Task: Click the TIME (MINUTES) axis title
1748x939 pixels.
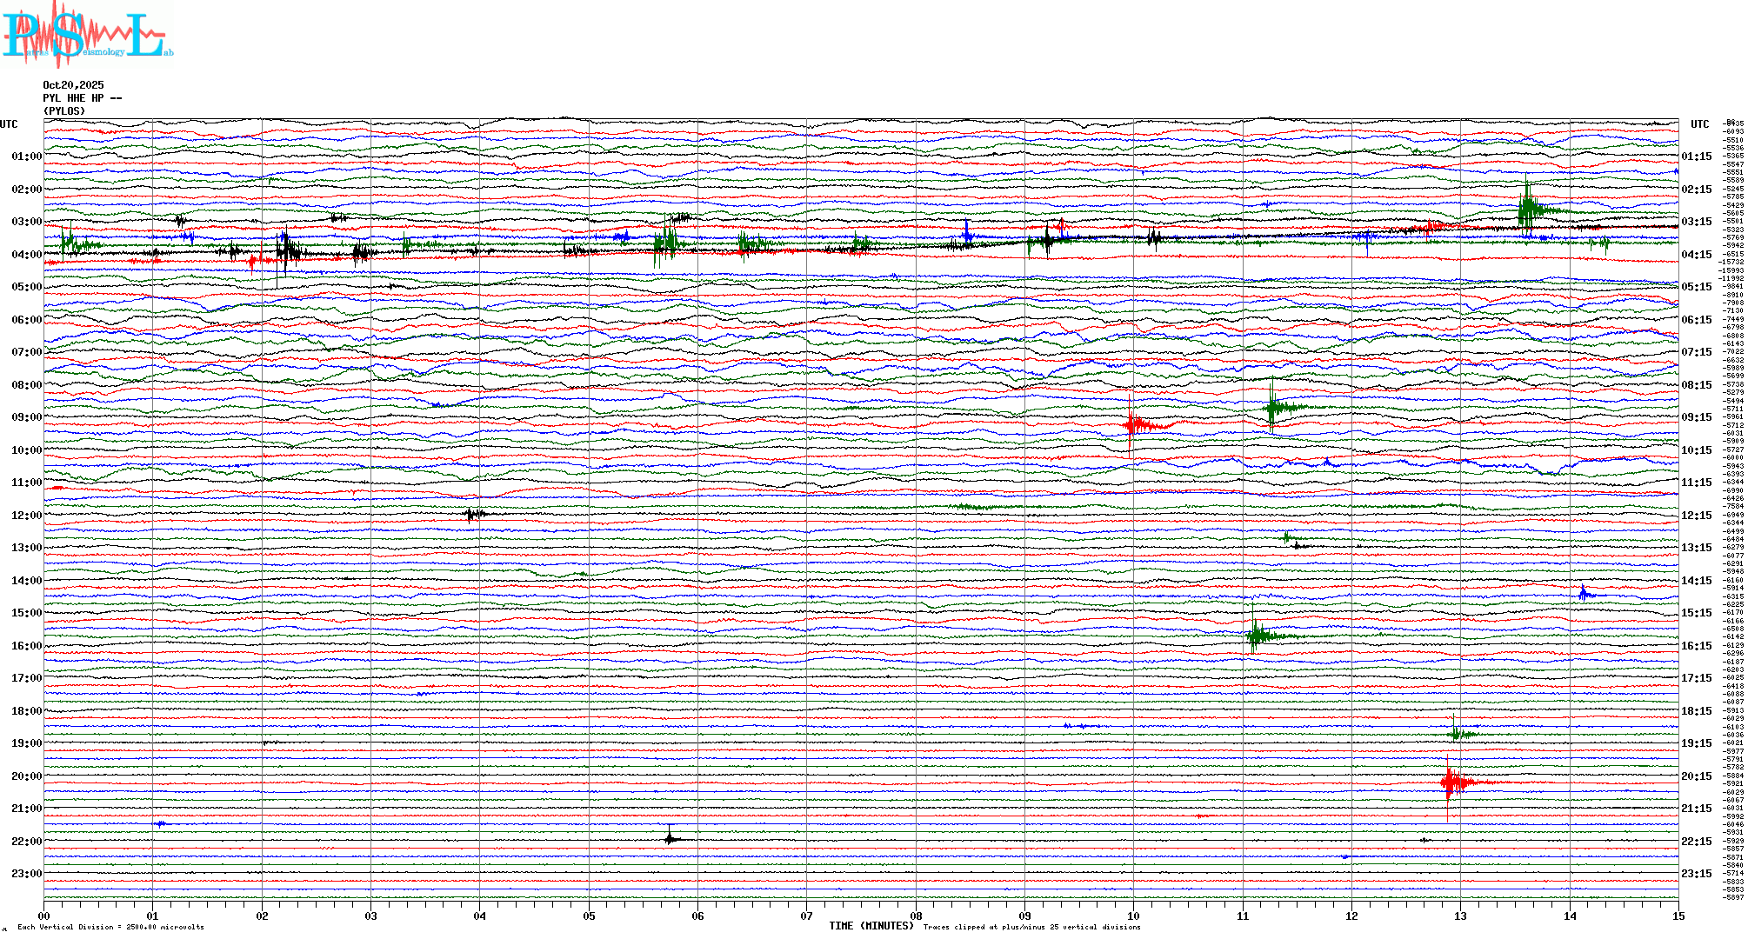Action: (x=871, y=926)
